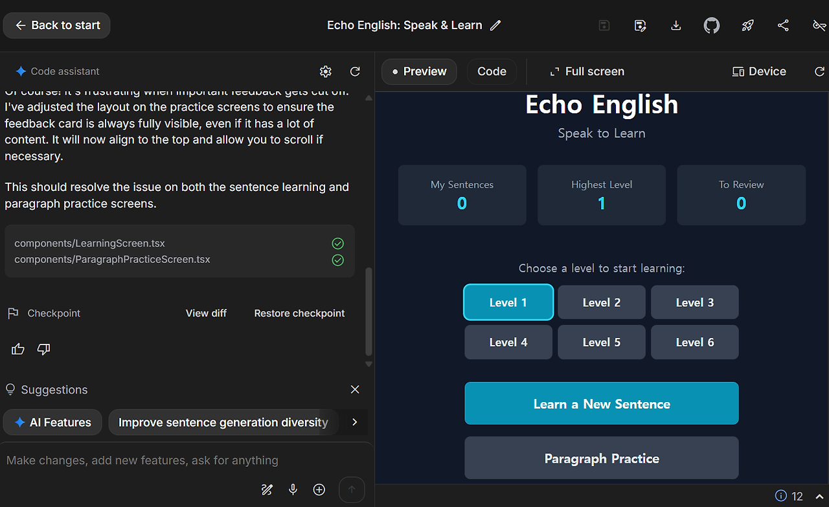829x507 pixels.
Task: Click the issue count 12 in status bar
Action: 797,497
